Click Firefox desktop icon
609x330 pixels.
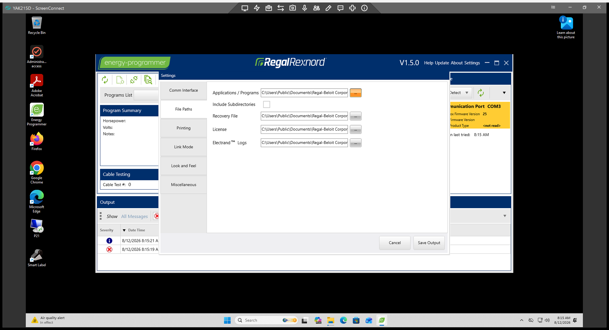pos(36,142)
